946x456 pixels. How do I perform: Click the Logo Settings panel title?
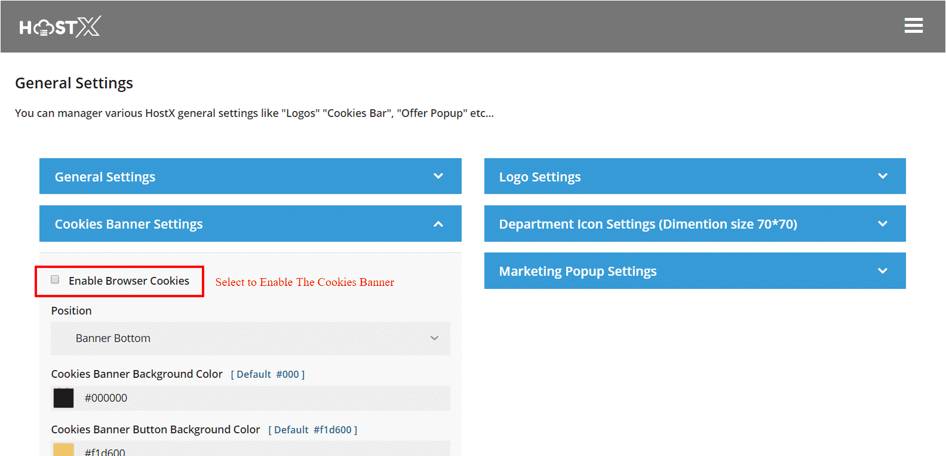point(540,177)
